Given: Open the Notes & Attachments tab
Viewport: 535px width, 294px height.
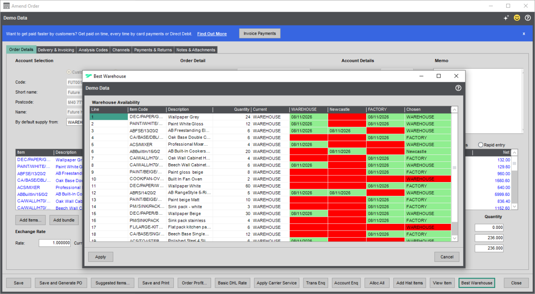Looking at the screenshot, I should pyautogui.click(x=196, y=50).
